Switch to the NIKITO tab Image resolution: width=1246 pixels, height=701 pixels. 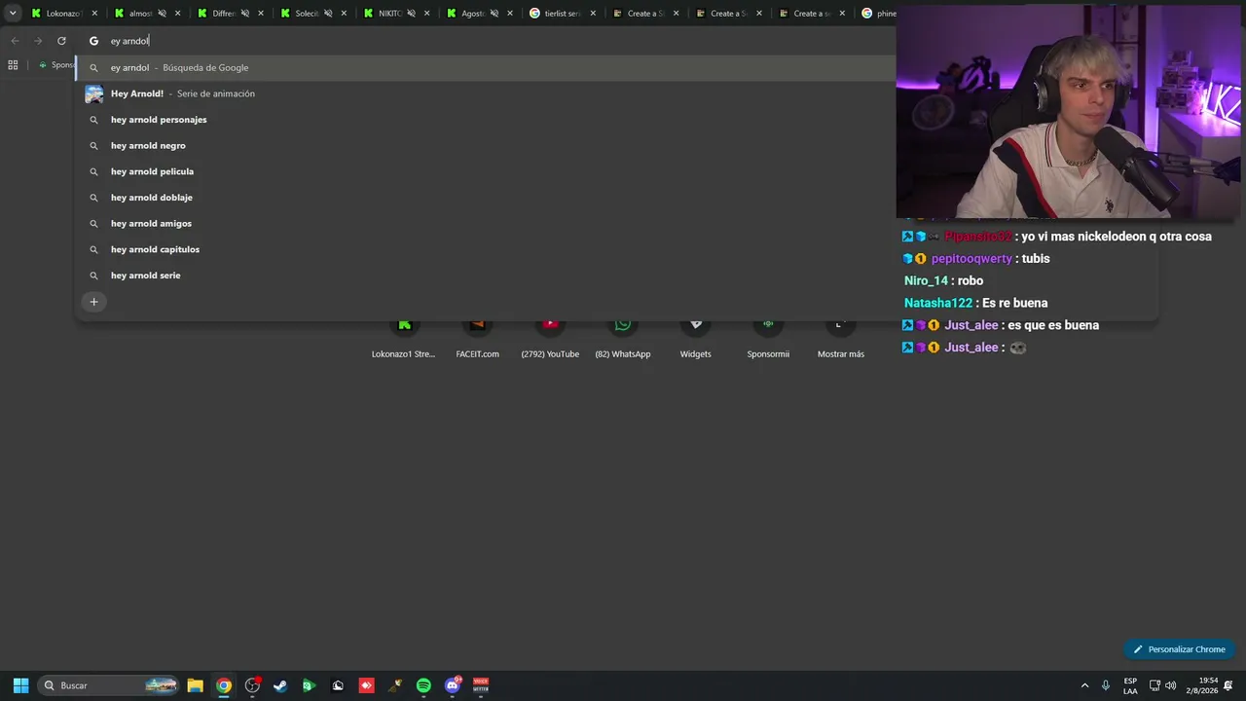coord(396,14)
